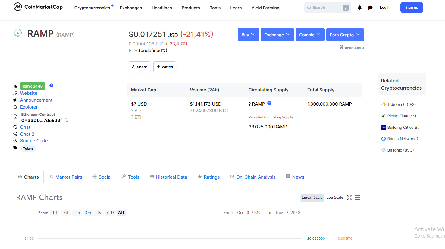Viewport: 445px width, 249px height.
Task: Open the Cryptocurrencies nav menu
Action: [92, 8]
